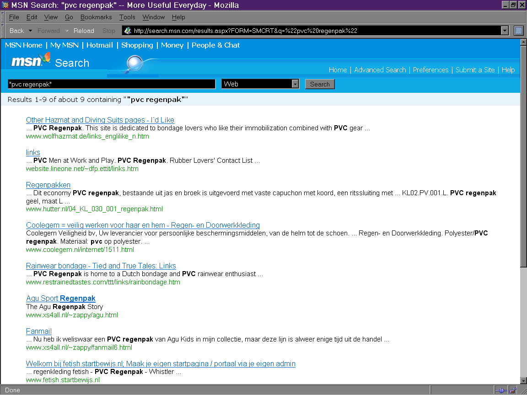Reload the current page
This screenshot has height=395, width=527.
click(x=84, y=31)
